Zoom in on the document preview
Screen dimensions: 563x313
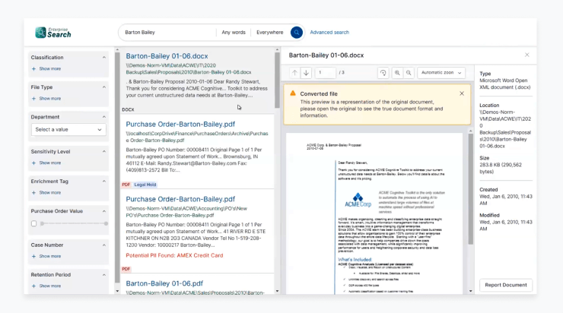coord(397,73)
